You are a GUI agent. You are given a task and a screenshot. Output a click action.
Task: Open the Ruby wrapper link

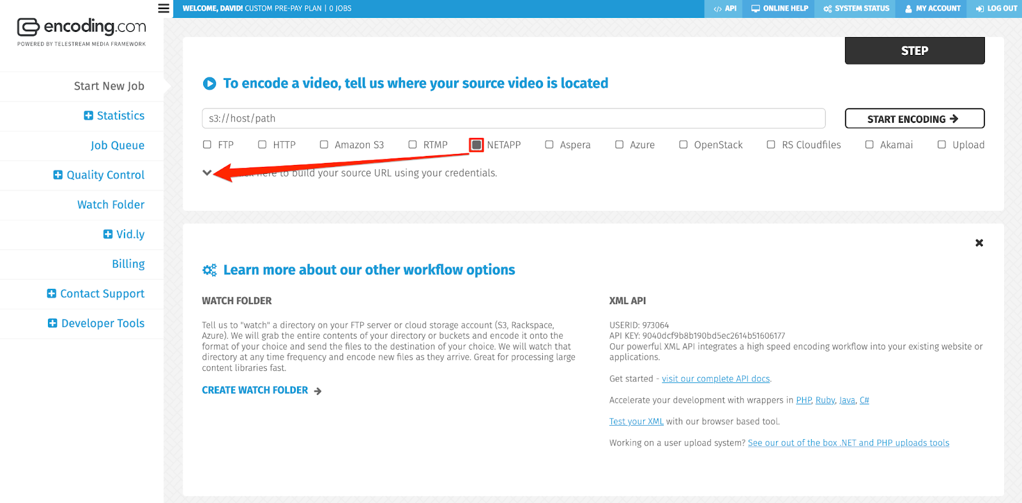(x=825, y=400)
